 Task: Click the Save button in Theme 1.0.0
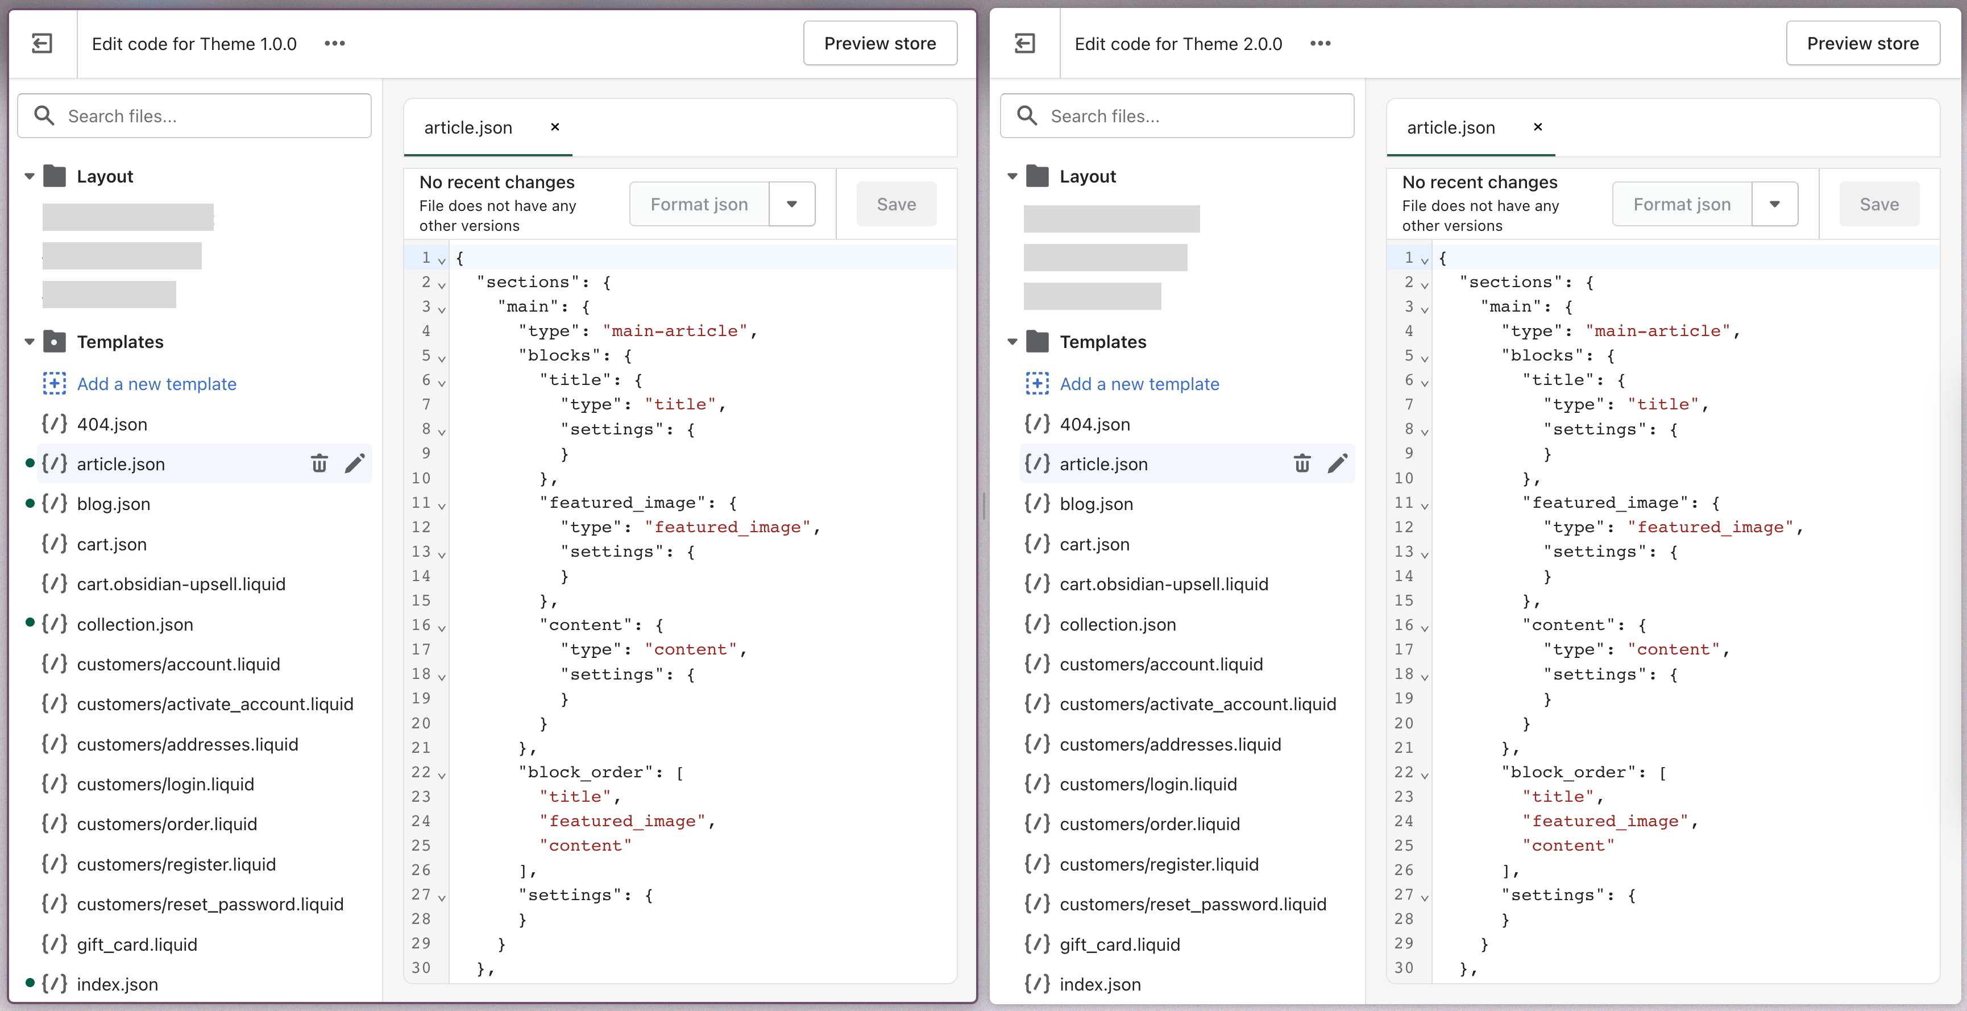click(x=897, y=204)
